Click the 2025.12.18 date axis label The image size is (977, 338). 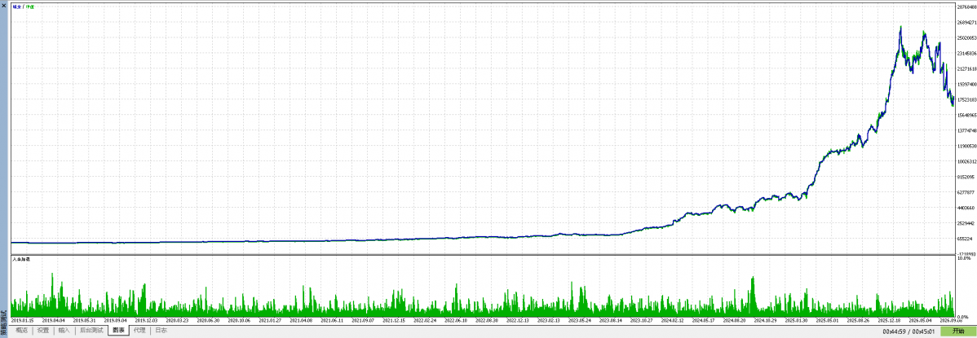[888, 321]
